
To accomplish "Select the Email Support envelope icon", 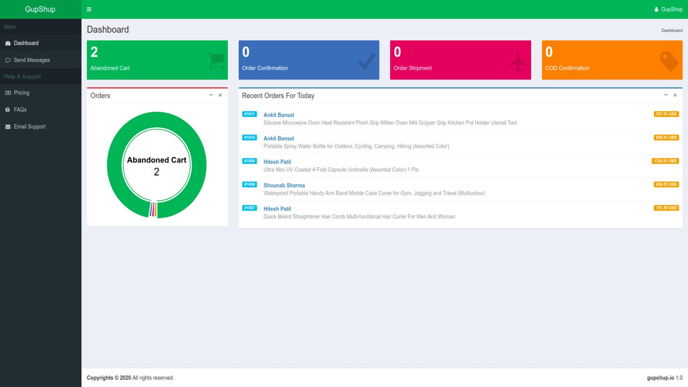I will 7,126.
